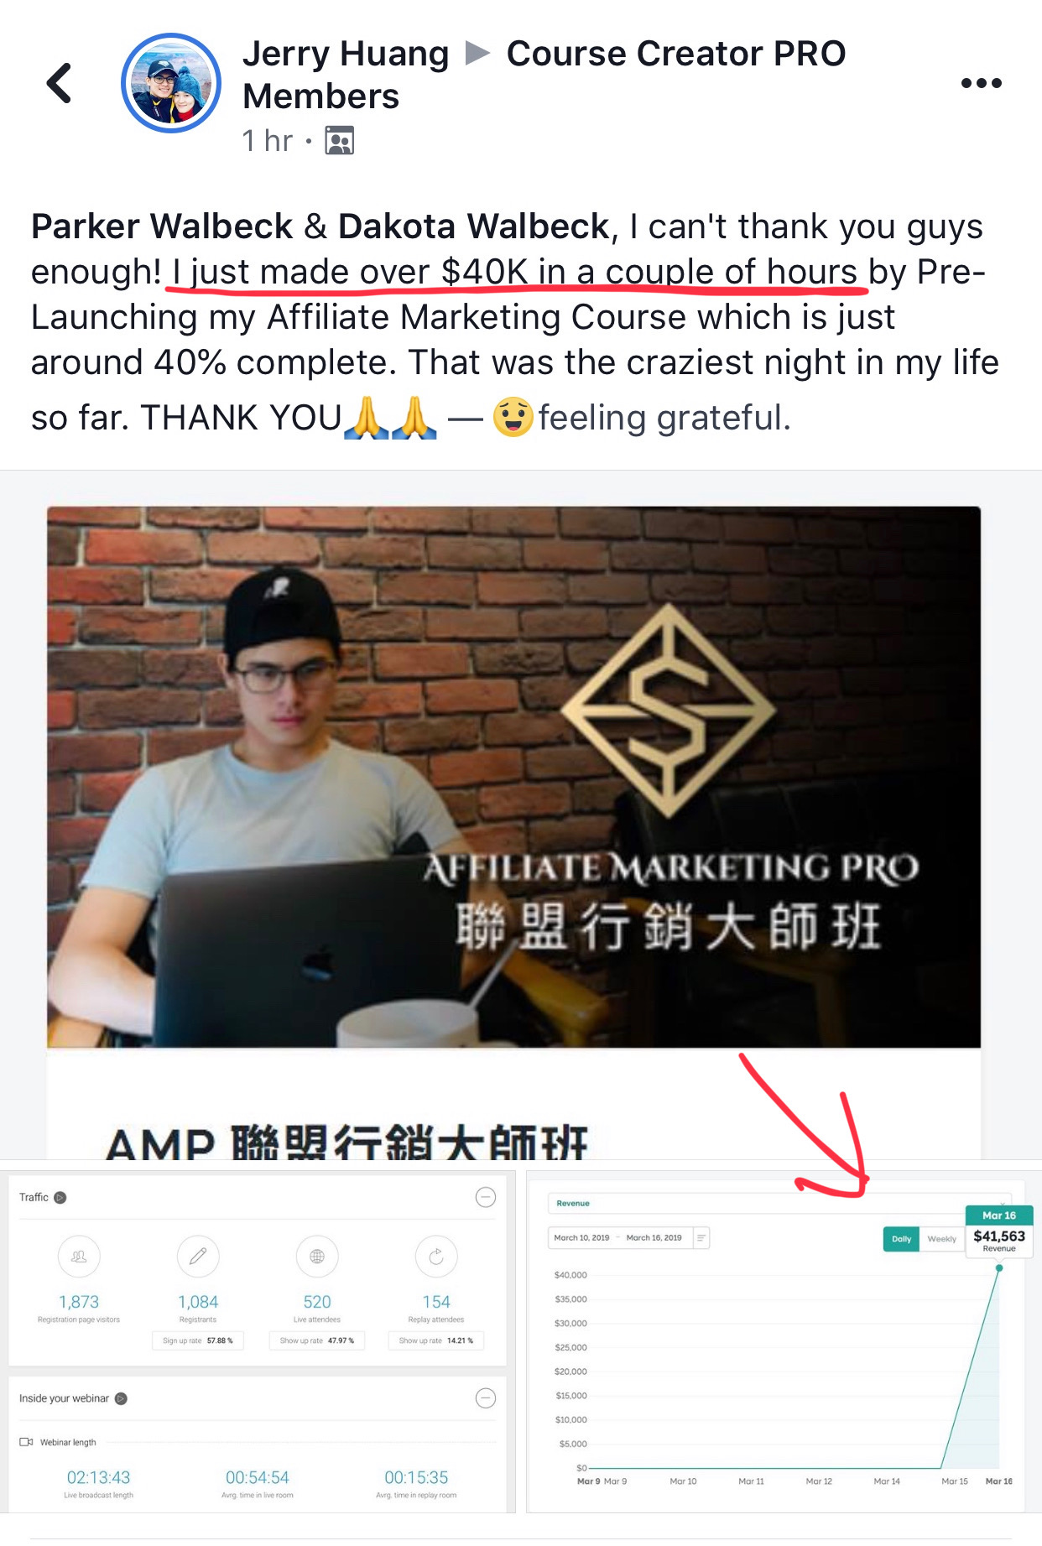Image resolution: width=1042 pixels, height=1546 pixels.
Task: Click the Mar 16 revenue data point
Action: point(998,1268)
